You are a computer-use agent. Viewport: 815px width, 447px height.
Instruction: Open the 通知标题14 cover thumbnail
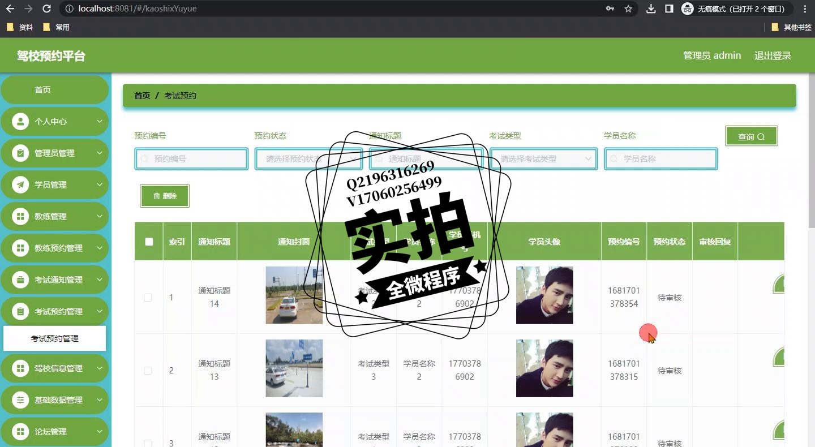[294, 295]
